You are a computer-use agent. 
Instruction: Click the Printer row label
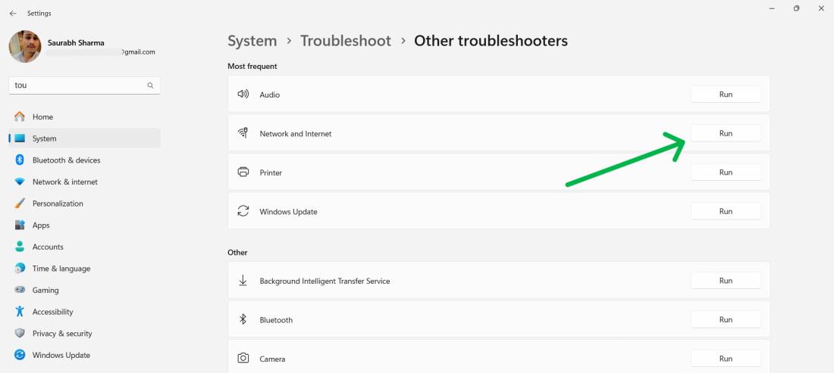click(x=271, y=173)
